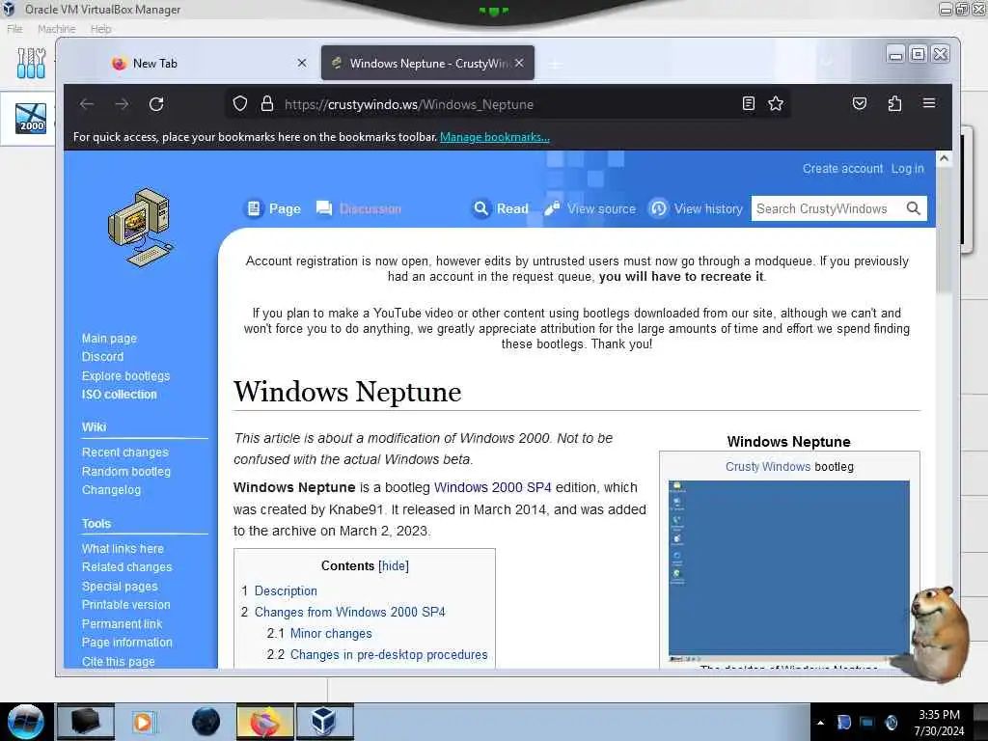Follow the Windows 2000 SP4 article link
This screenshot has height=741, width=988.
click(x=493, y=487)
